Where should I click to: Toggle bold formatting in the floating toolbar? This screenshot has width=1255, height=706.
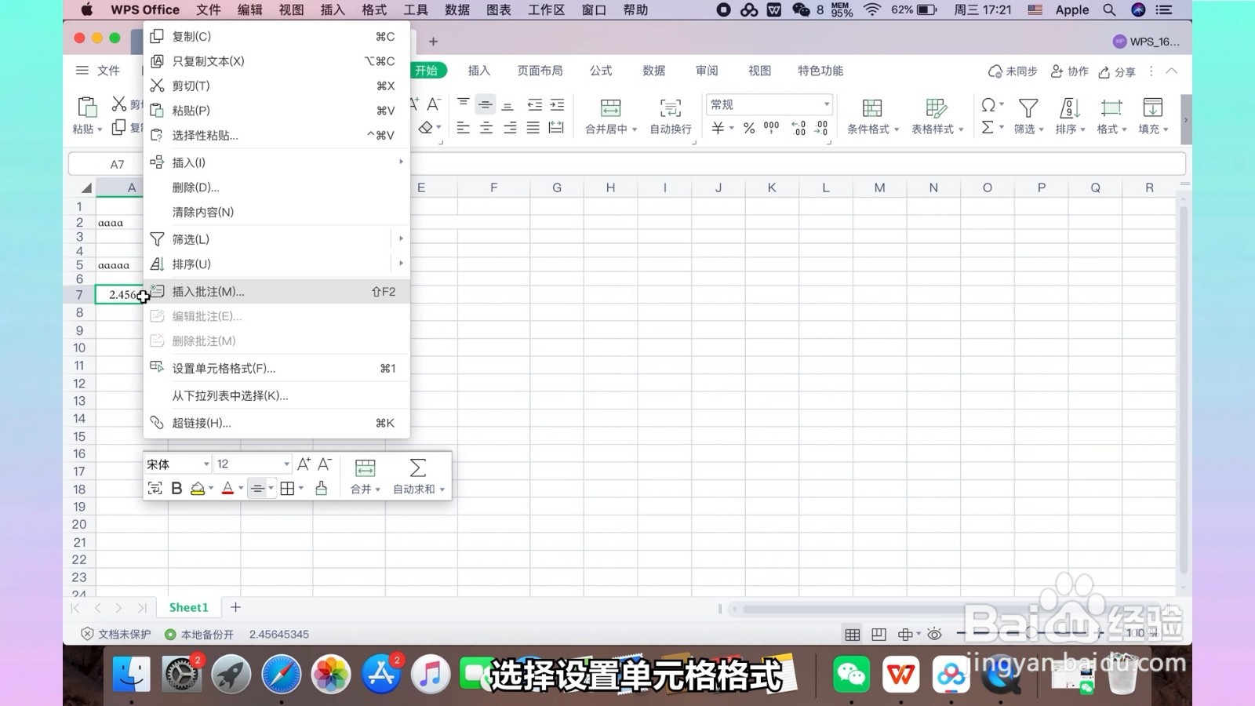176,488
